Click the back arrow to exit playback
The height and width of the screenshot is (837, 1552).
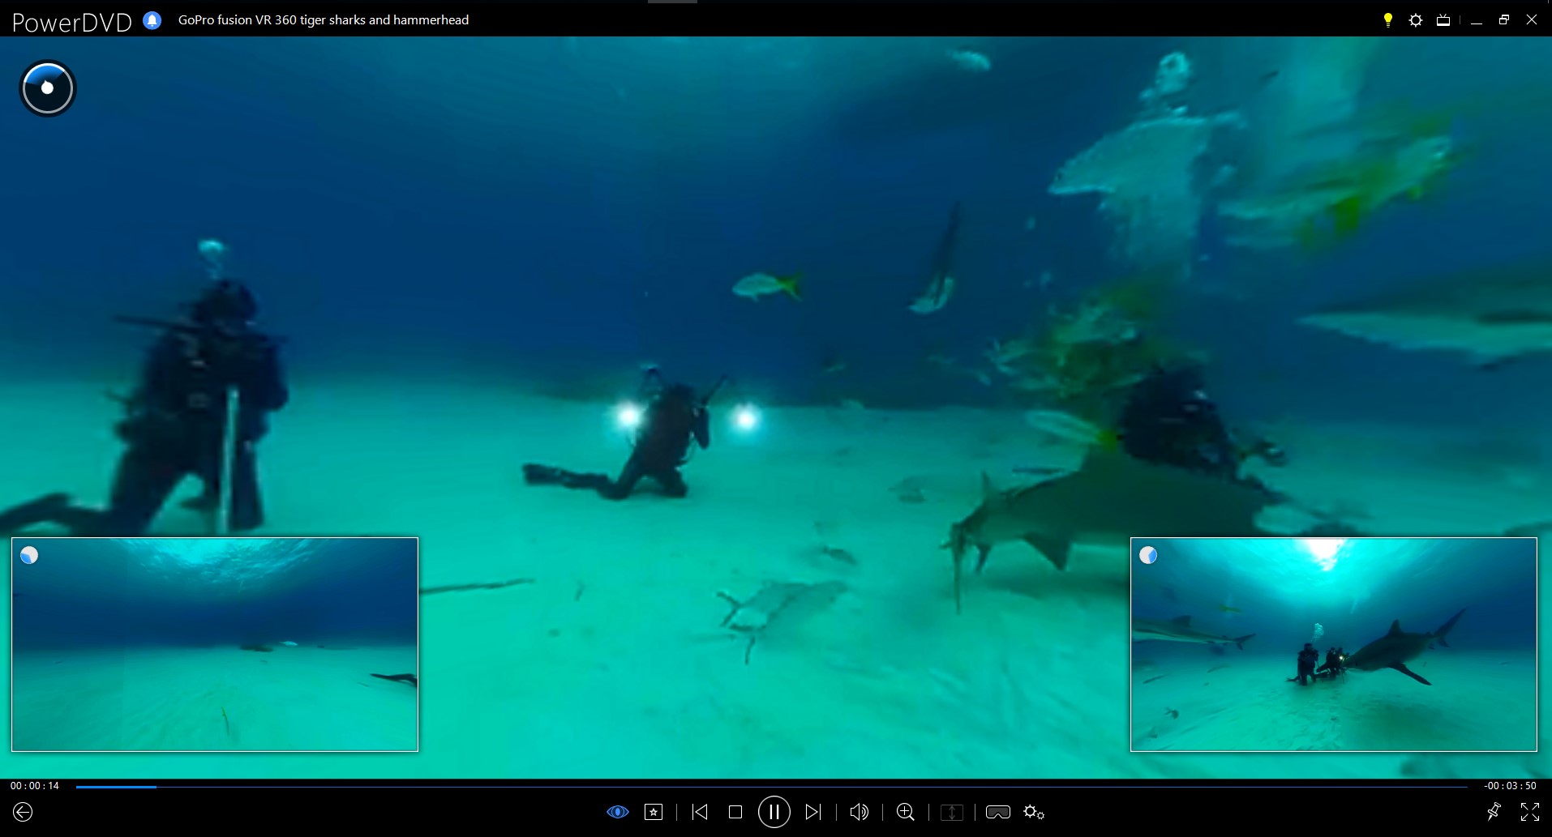[x=23, y=811]
